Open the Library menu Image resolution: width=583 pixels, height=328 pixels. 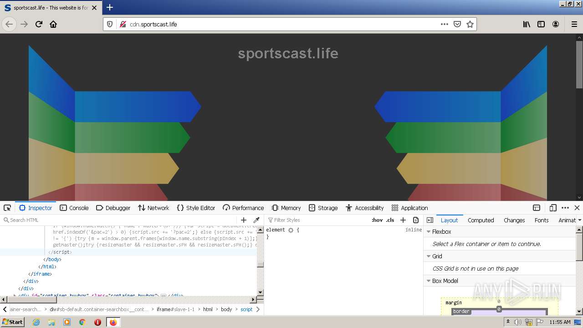(x=527, y=24)
